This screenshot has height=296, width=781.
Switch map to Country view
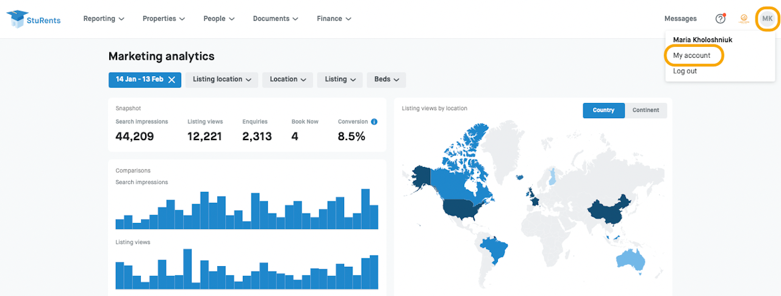click(603, 110)
